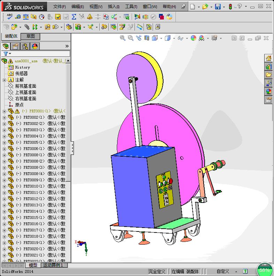Select the 传感器 tree item
This screenshot has width=274, height=276.
[21, 73]
